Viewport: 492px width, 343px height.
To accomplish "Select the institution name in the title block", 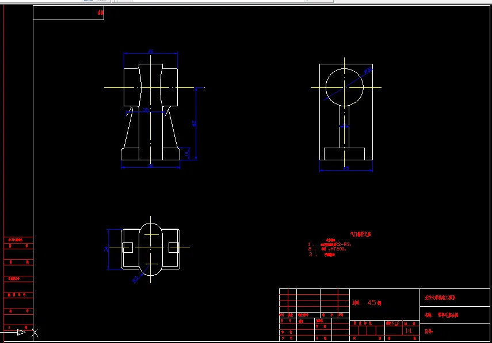I will pos(440,298).
